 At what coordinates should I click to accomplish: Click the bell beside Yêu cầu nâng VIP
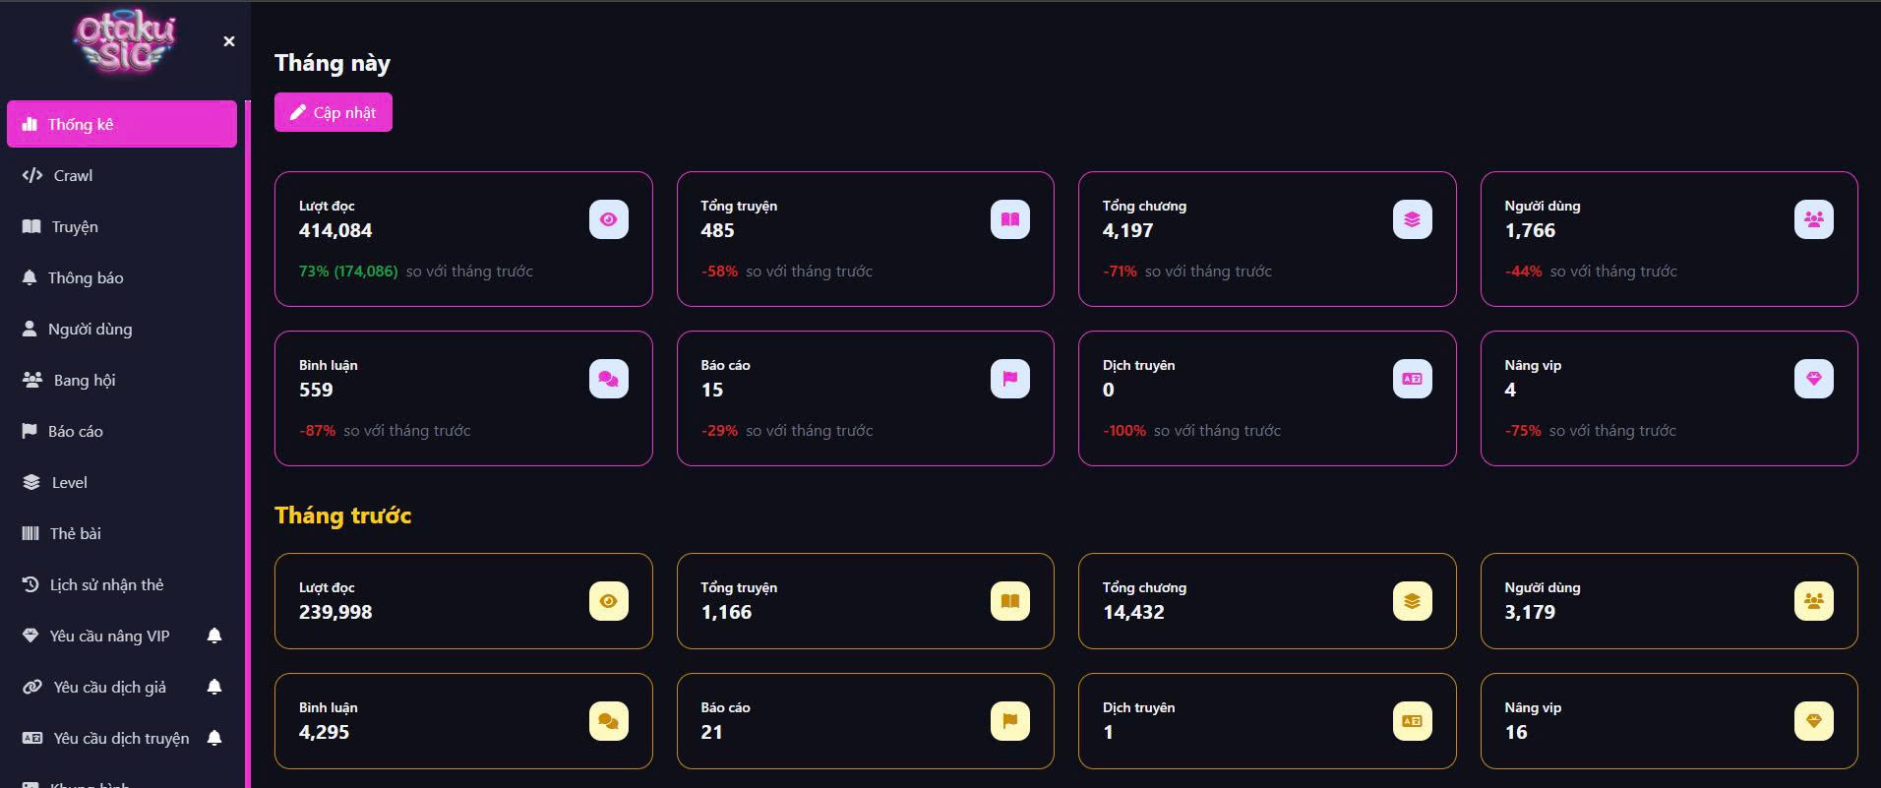click(214, 636)
